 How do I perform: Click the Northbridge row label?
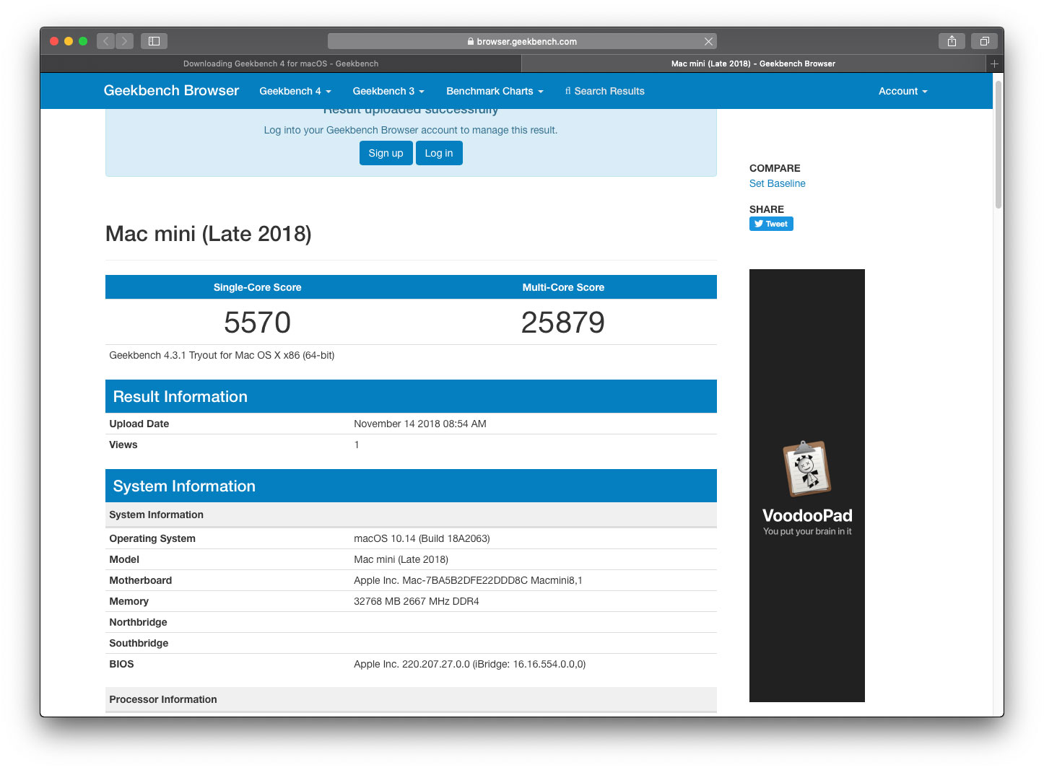[x=138, y=622]
